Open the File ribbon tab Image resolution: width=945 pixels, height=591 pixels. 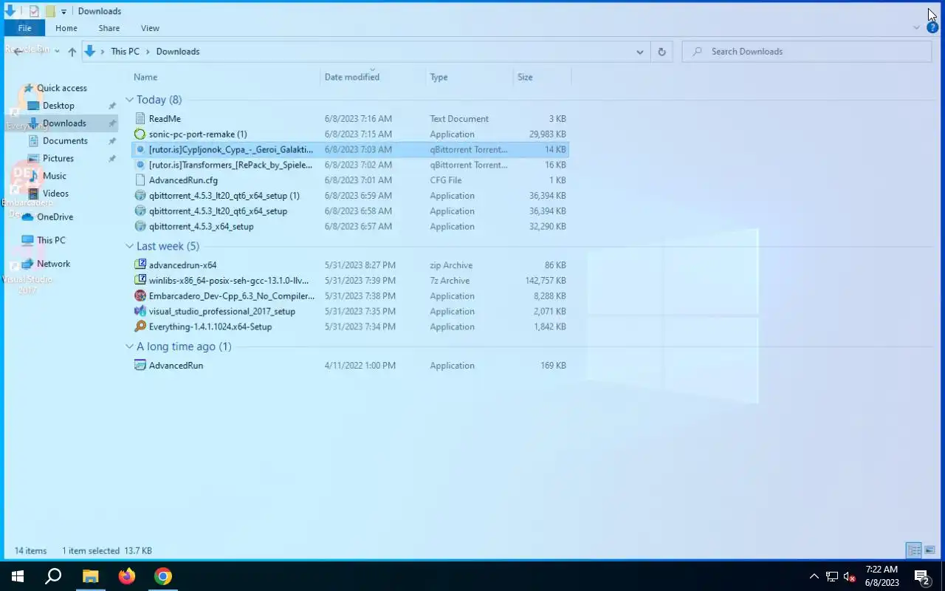24,28
